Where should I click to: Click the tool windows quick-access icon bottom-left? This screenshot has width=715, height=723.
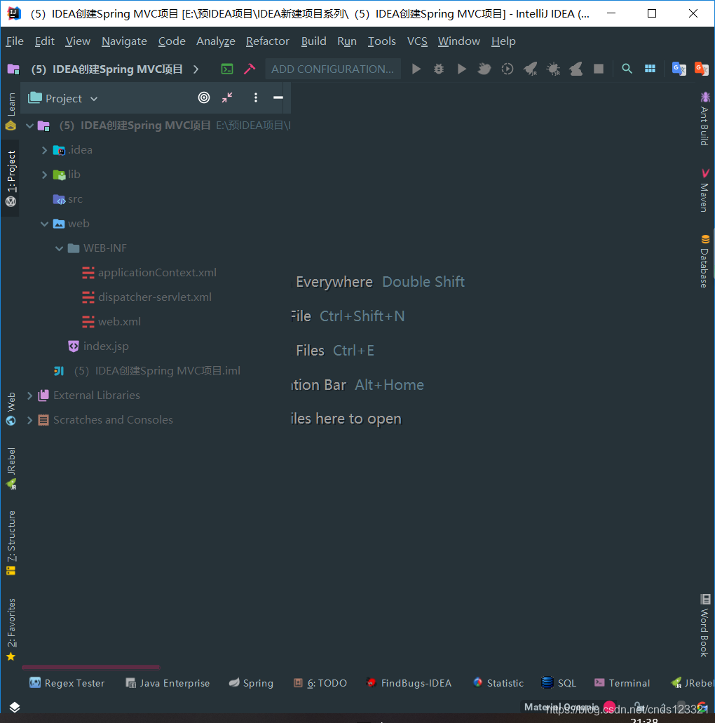point(14,707)
